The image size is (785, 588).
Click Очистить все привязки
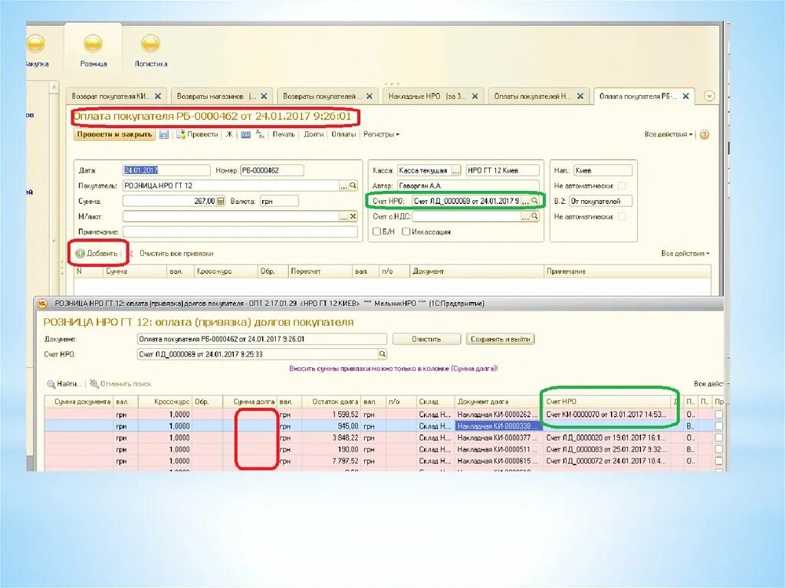(x=176, y=254)
